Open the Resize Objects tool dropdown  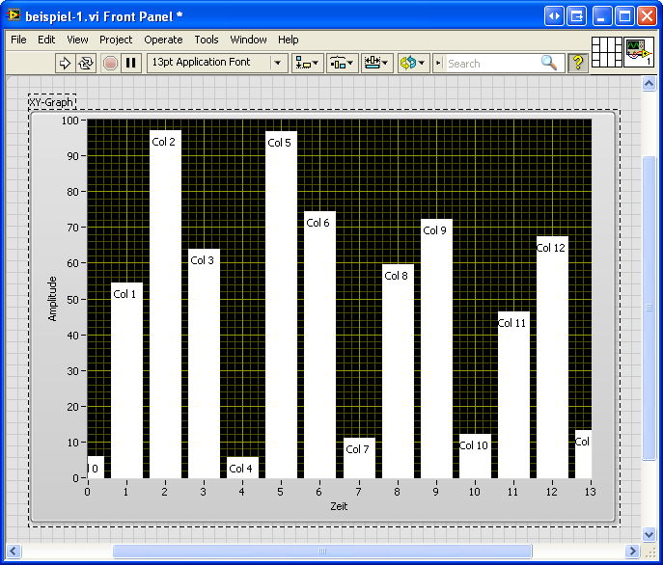coord(376,64)
